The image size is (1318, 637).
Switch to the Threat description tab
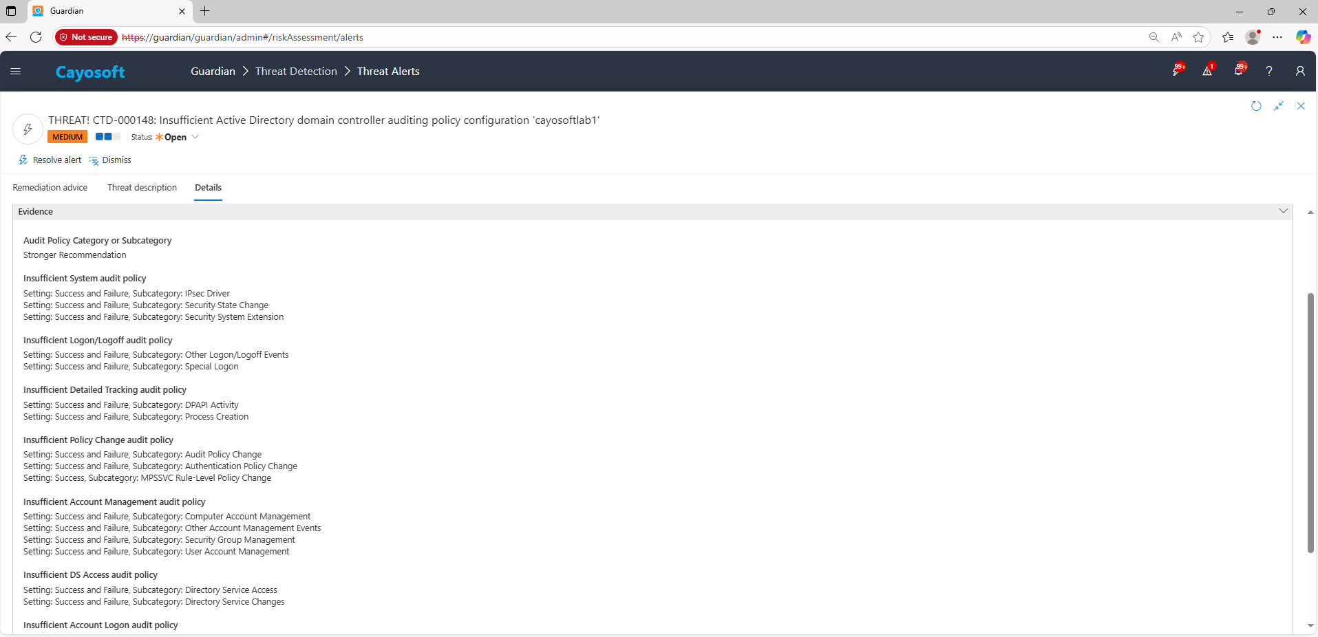pyautogui.click(x=142, y=188)
